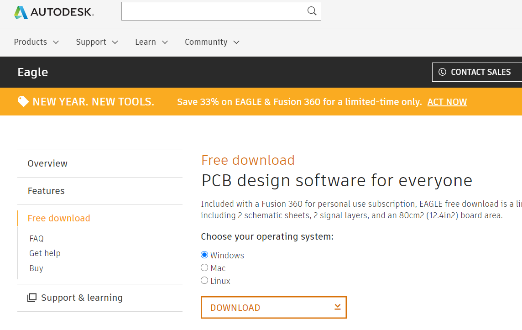Expand the Community menu chevron
Viewport: 522px width, 330px height.
236,42
